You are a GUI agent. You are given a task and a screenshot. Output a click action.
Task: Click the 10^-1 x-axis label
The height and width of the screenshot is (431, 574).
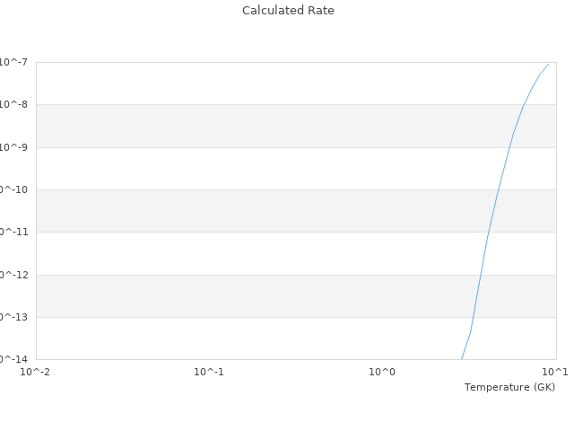209,372
